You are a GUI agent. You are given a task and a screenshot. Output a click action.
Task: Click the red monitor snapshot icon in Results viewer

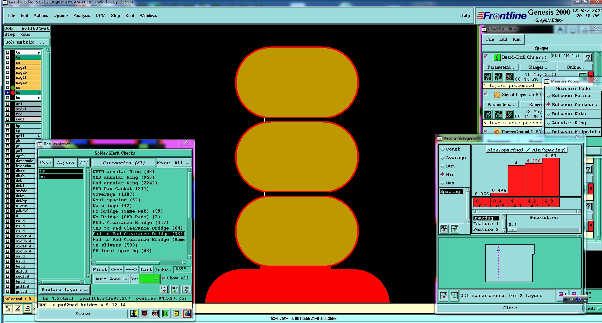145,314
